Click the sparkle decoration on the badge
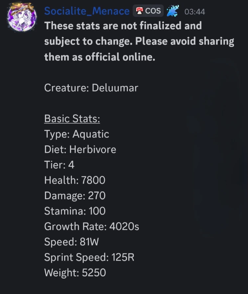The height and width of the screenshot is (294, 248). click(172, 10)
